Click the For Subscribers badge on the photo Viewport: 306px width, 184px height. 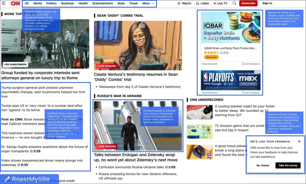[16, 64]
